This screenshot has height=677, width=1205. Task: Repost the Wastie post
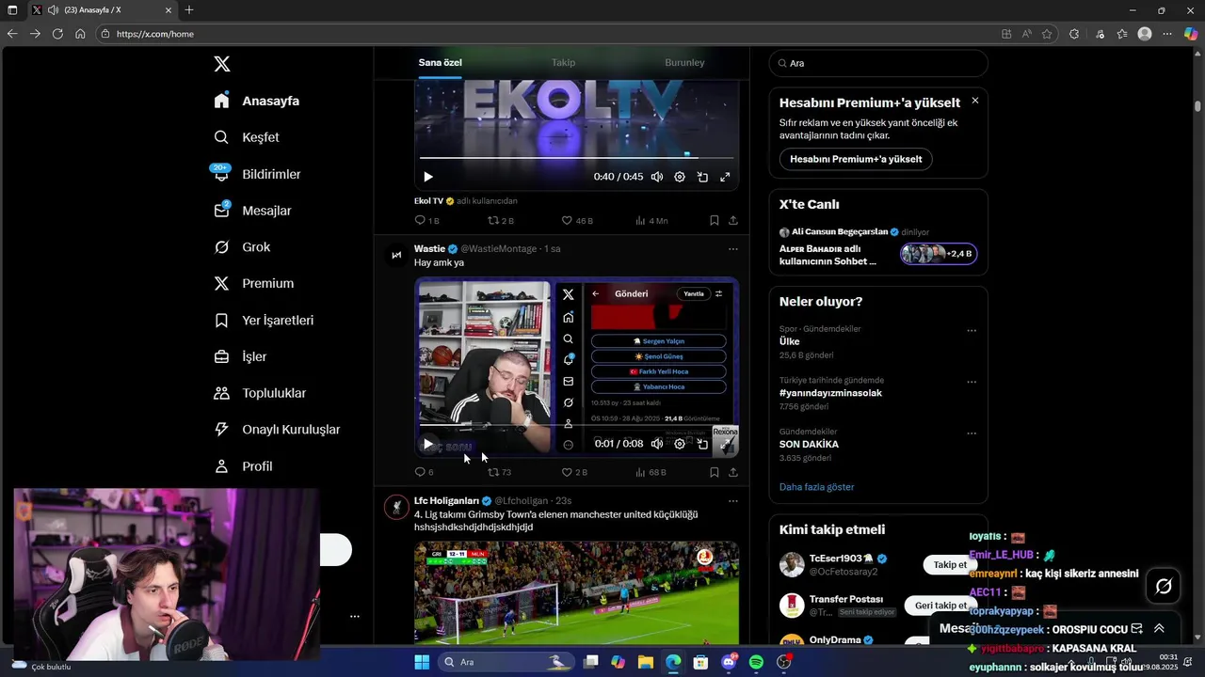499,472
